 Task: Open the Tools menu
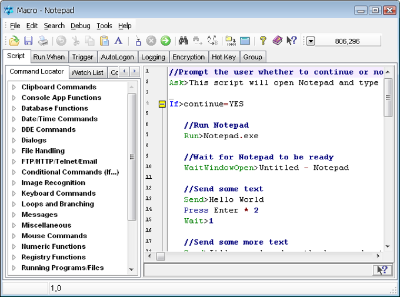[x=104, y=26]
